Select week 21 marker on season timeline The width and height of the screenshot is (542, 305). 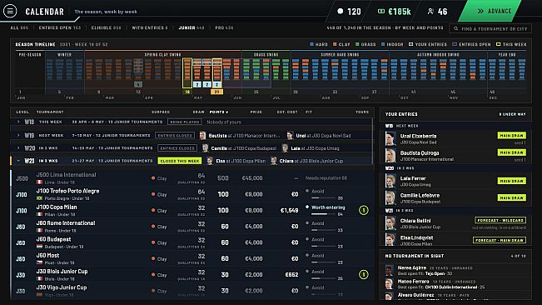point(216,92)
